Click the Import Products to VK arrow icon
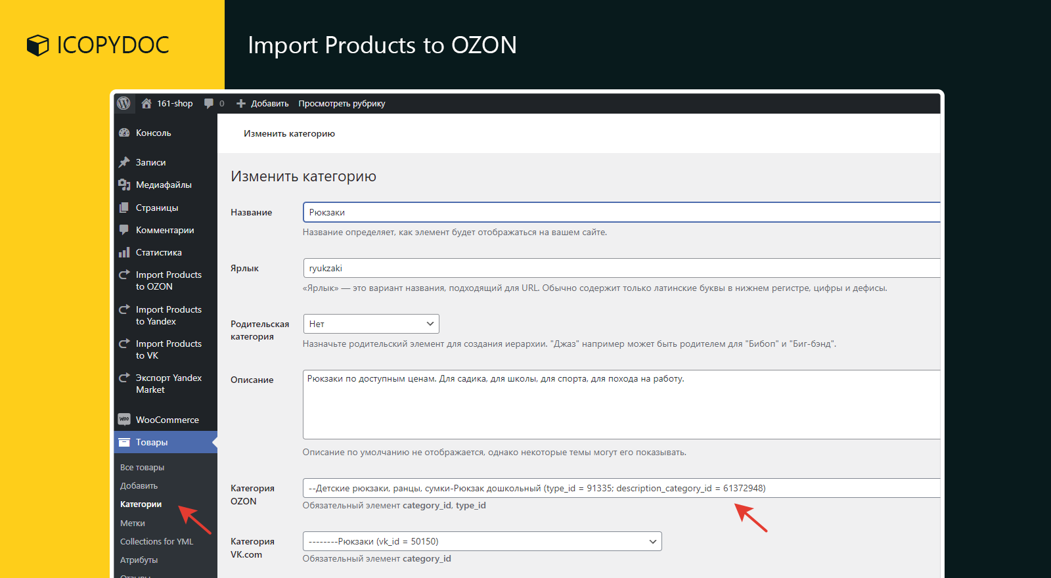The width and height of the screenshot is (1051, 578). click(x=124, y=344)
